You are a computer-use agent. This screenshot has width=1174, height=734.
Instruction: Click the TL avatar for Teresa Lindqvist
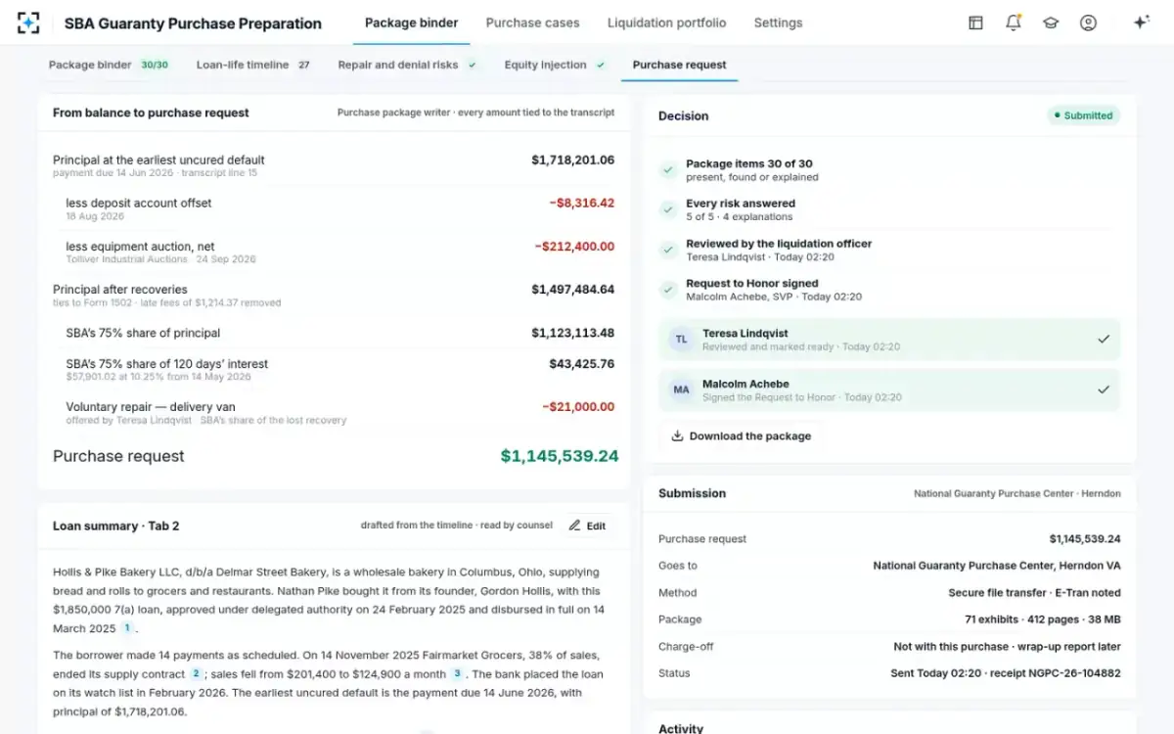pyautogui.click(x=681, y=340)
